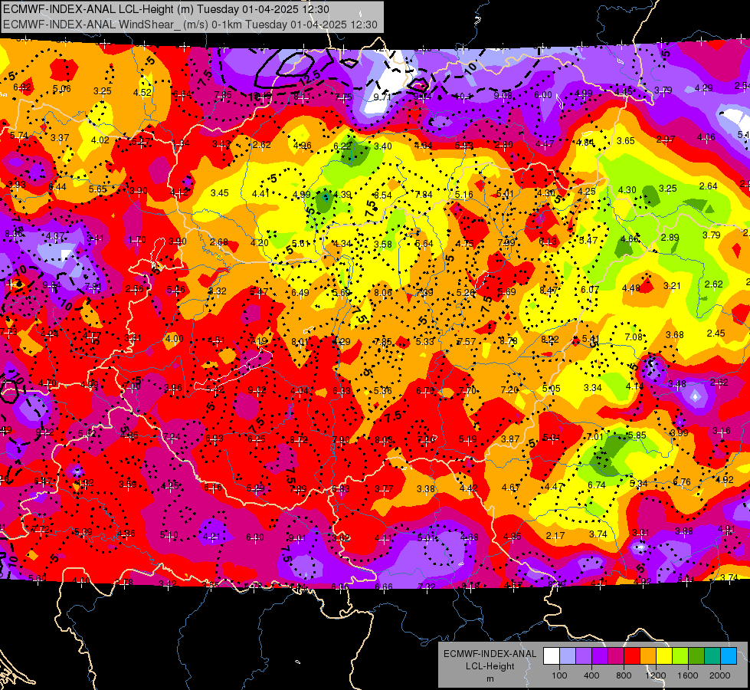Screen dimensions: 750x690
Task: Click the 12.5 contour label
Action: click(310, 77)
